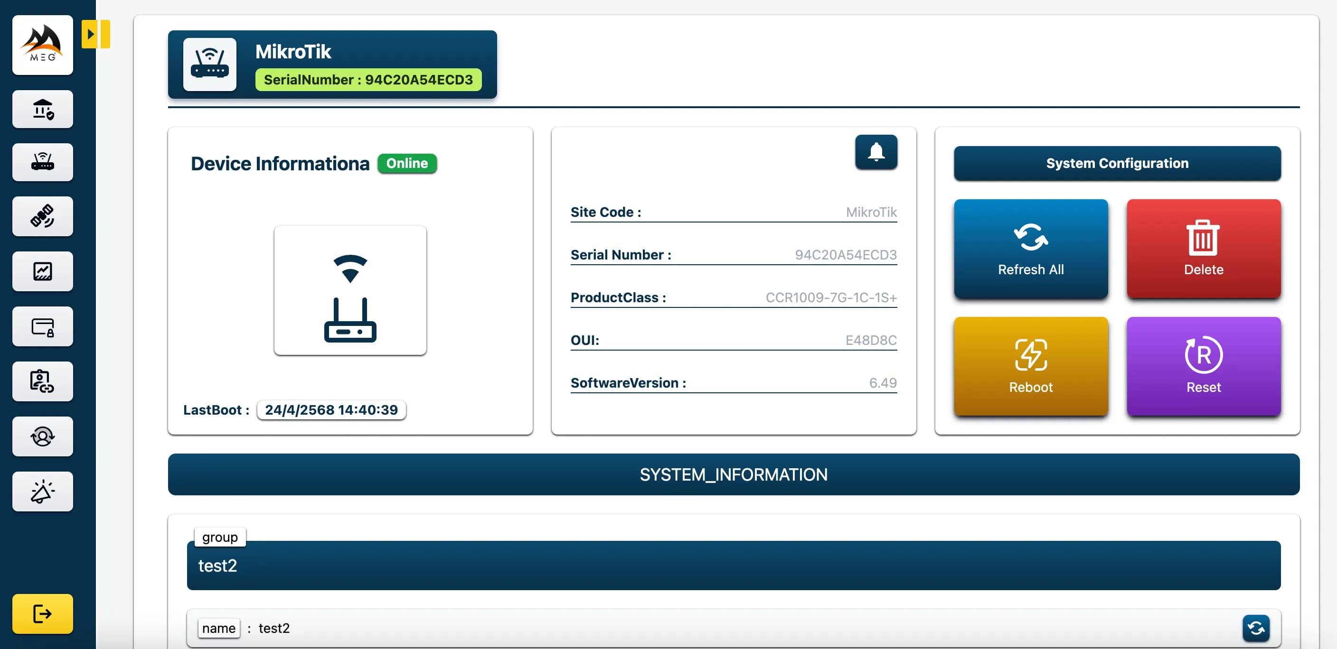Expand the test2 group bar
The image size is (1337, 649).
(733, 566)
